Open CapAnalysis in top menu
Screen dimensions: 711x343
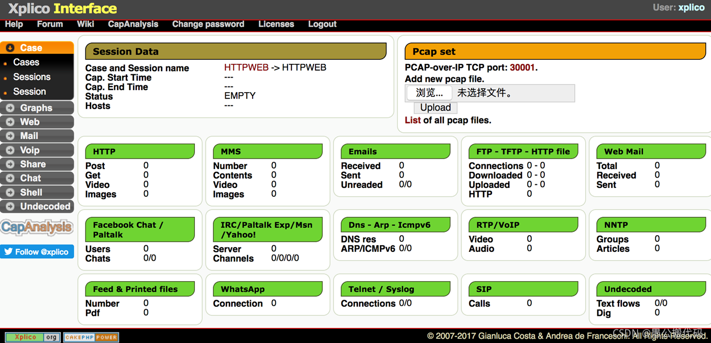pos(133,24)
